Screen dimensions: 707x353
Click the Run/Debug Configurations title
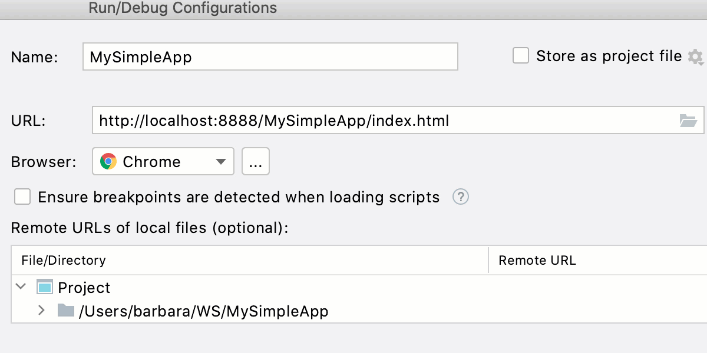(182, 8)
